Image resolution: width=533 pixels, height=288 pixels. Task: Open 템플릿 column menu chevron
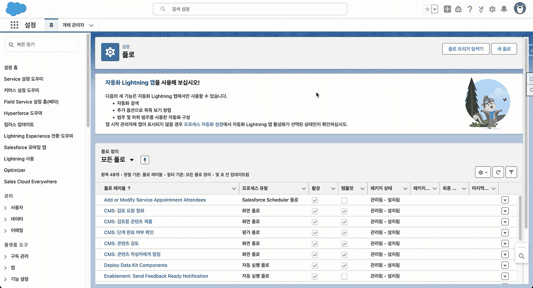[x=362, y=189]
